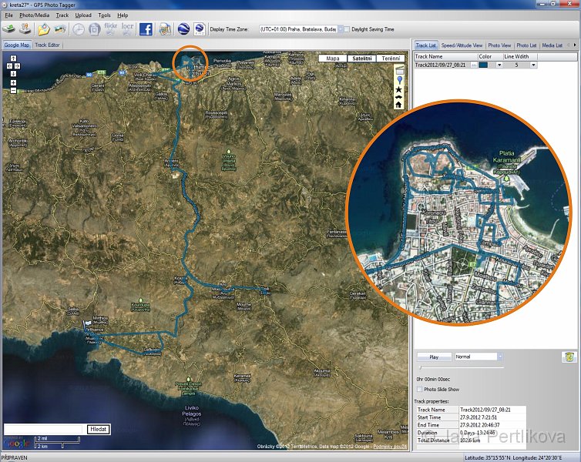Click the house marker tool on map
Viewport: 581px width, 462px height.
[x=398, y=105]
